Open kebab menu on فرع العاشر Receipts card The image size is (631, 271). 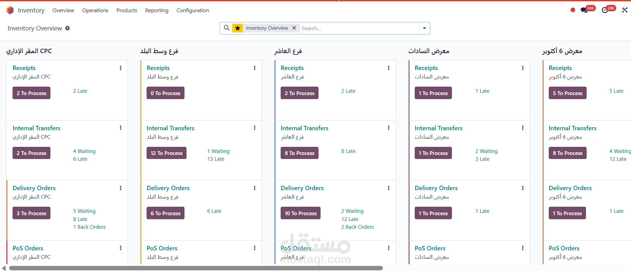click(x=389, y=68)
